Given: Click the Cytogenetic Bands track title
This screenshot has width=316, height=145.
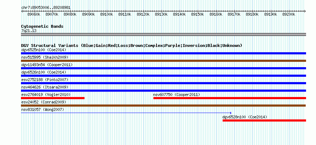Looking at the screenshot, I should (42, 26).
